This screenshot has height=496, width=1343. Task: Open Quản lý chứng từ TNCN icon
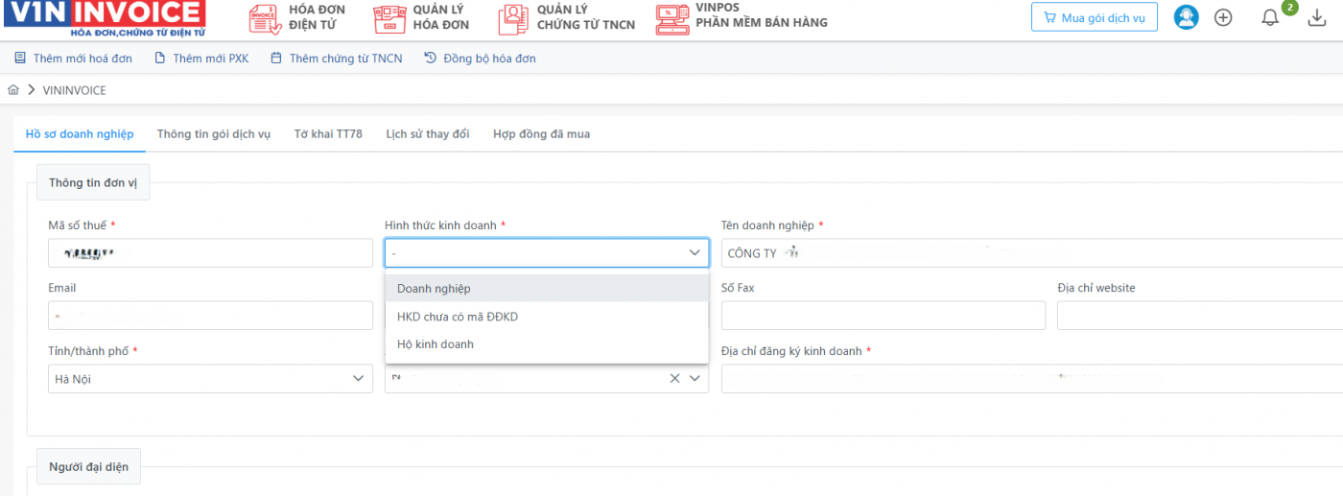(x=513, y=19)
